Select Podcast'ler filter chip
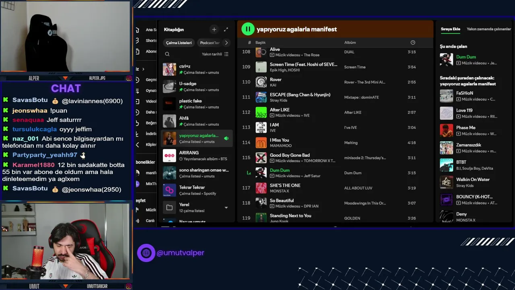 (x=210, y=43)
